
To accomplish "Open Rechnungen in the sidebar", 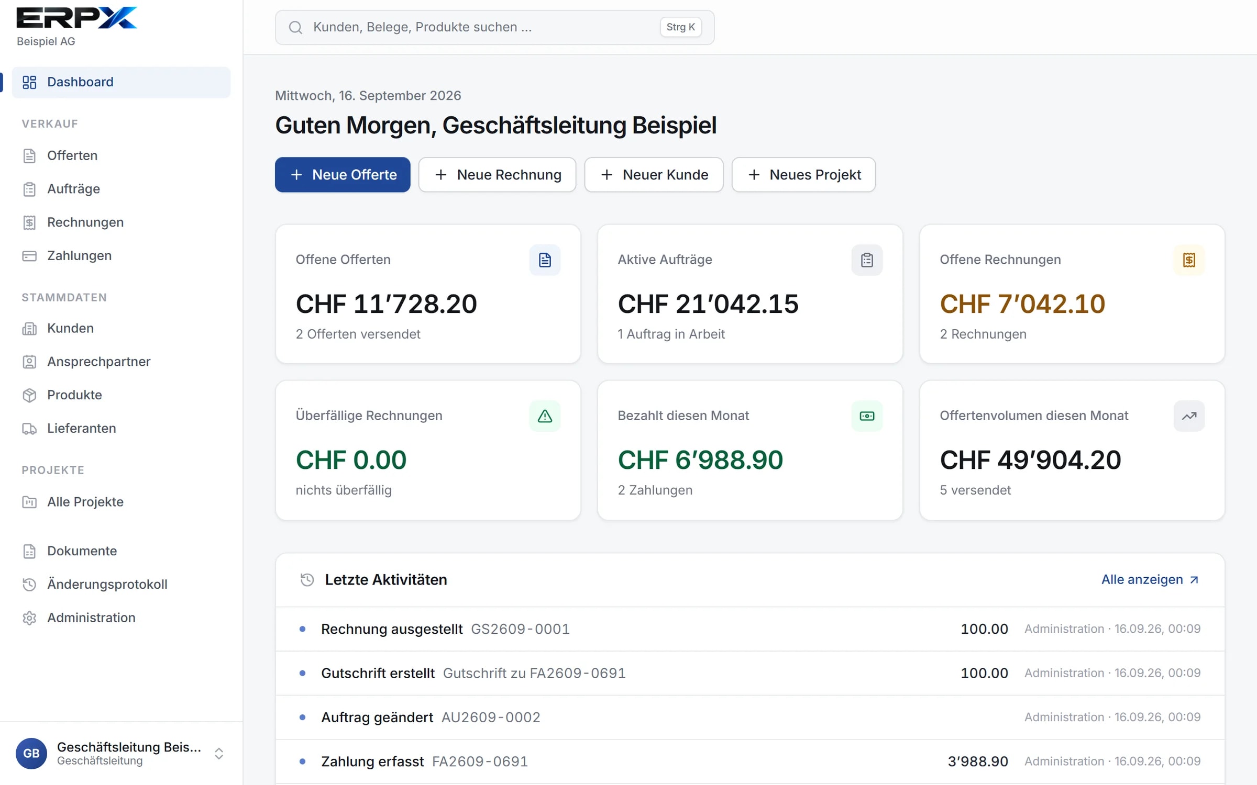I will click(121, 222).
